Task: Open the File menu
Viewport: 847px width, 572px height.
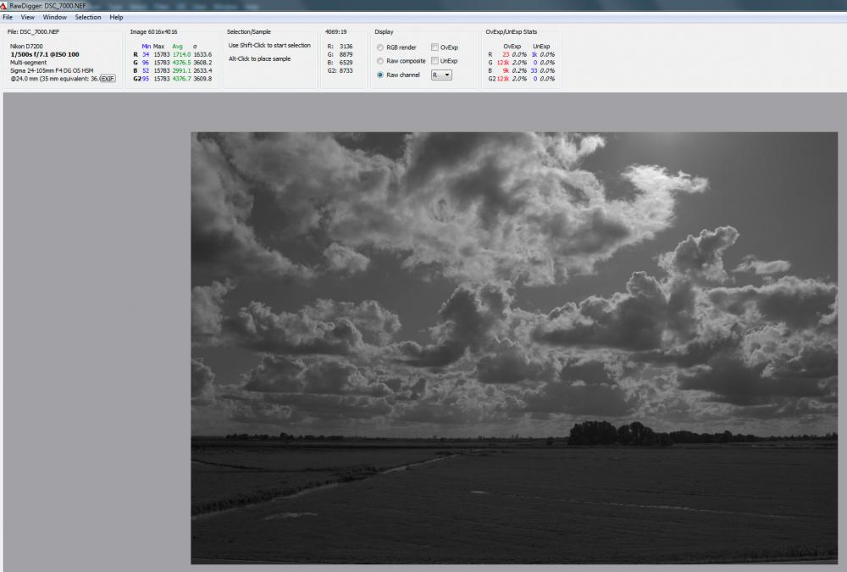Action: tap(8, 17)
